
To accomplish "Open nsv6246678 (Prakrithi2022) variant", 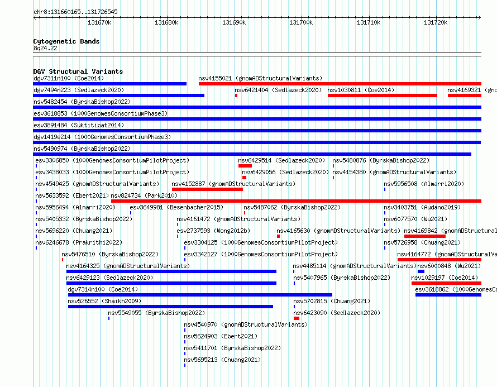I will click(79, 242).
